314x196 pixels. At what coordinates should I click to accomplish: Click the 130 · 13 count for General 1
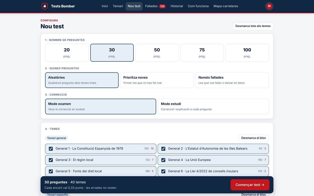149,148
